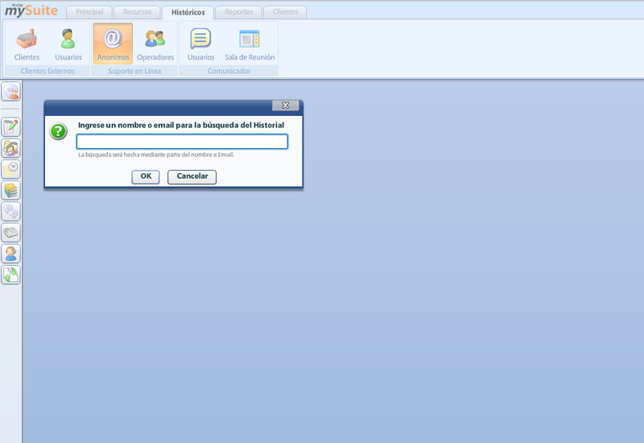The image size is (644, 443).
Task: Click the chat user icon atop sidebar
Action: click(x=11, y=92)
